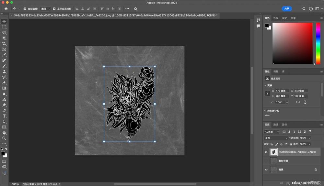
Task: Open the blend mode 正常 dropdown
Action: pyautogui.click(x=275, y=138)
